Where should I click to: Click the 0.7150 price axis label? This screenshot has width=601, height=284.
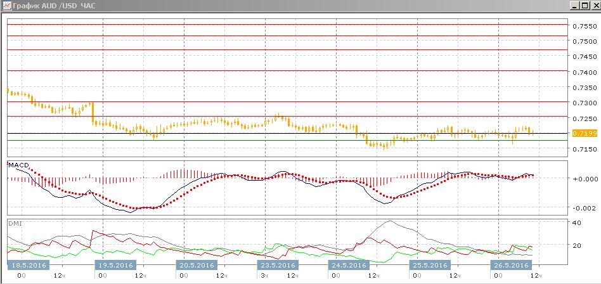[x=585, y=149]
